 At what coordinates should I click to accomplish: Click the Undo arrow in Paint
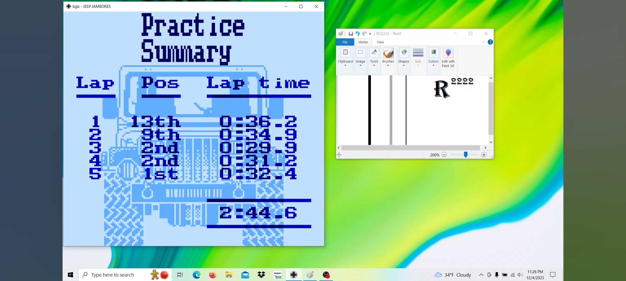click(357, 34)
